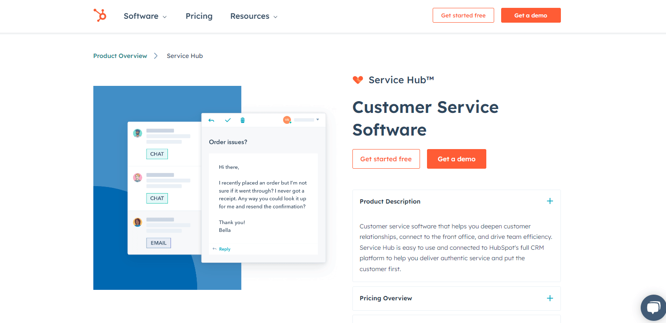This screenshot has height=323, width=666.
Task: Select the reply arrow in the ticket toolbar
Action: [x=211, y=120]
